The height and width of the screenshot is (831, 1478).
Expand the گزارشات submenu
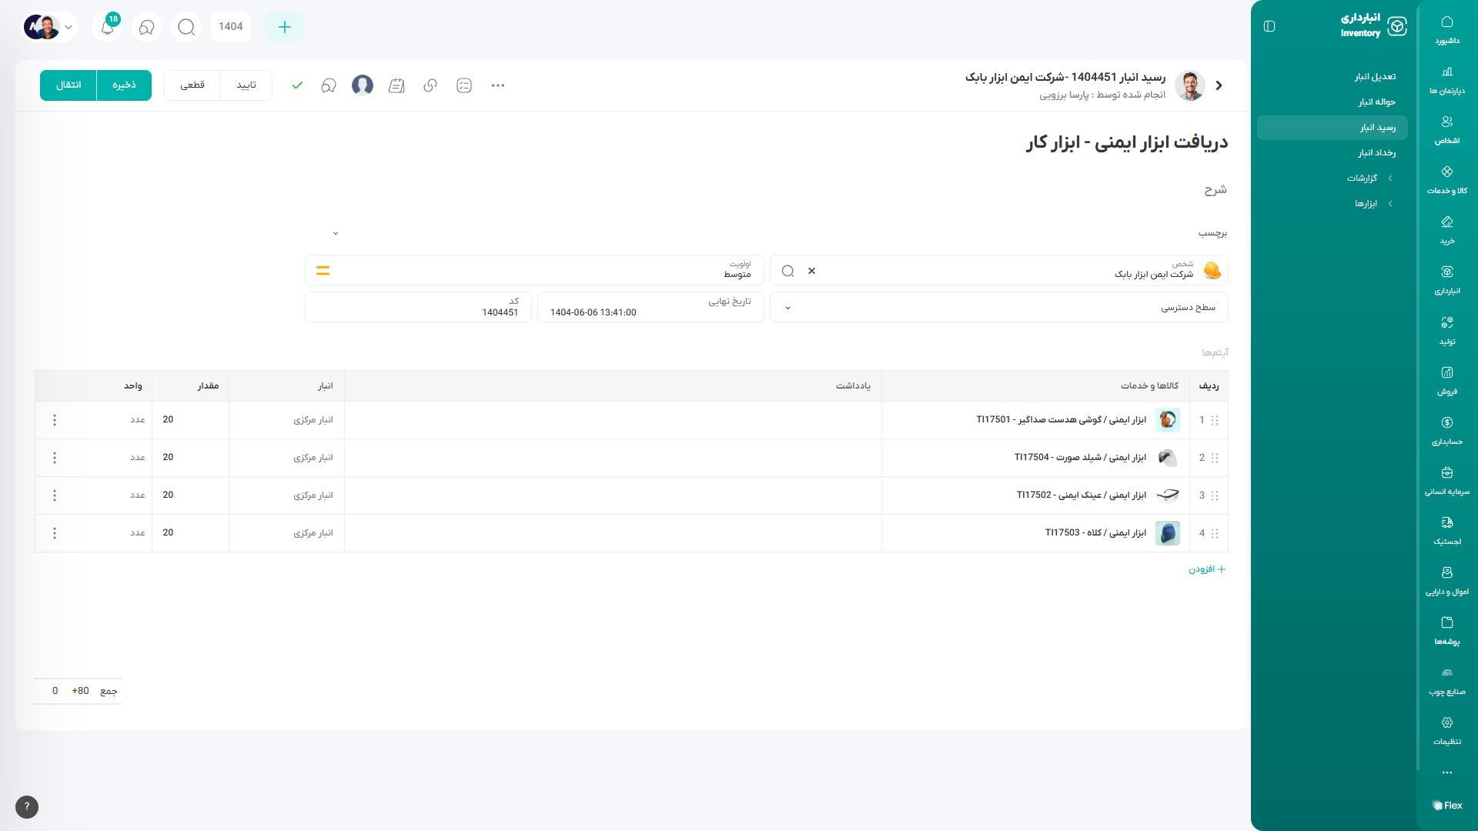(1369, 178)
